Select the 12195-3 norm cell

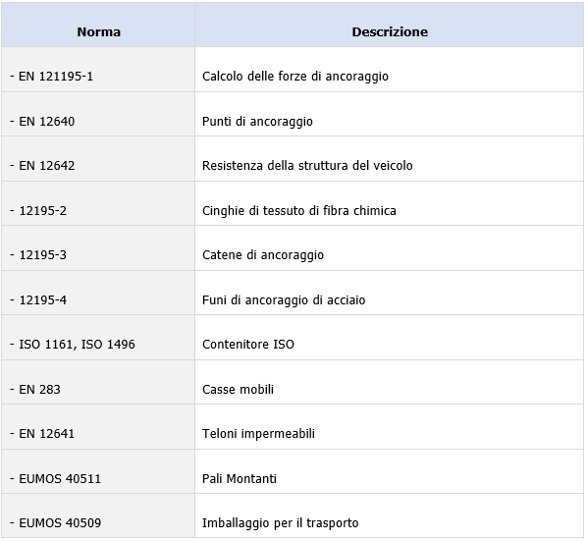pos(98,248)
